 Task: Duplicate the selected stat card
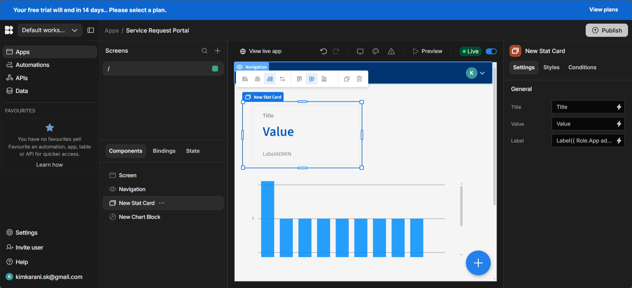click(347, 79)
